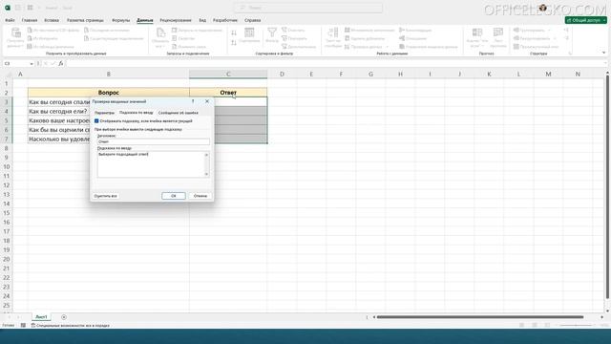Click Reapply filter (Повторить)
Image resolution: width=611 pixels, height=344 pixels.
[x=295, y=38]
